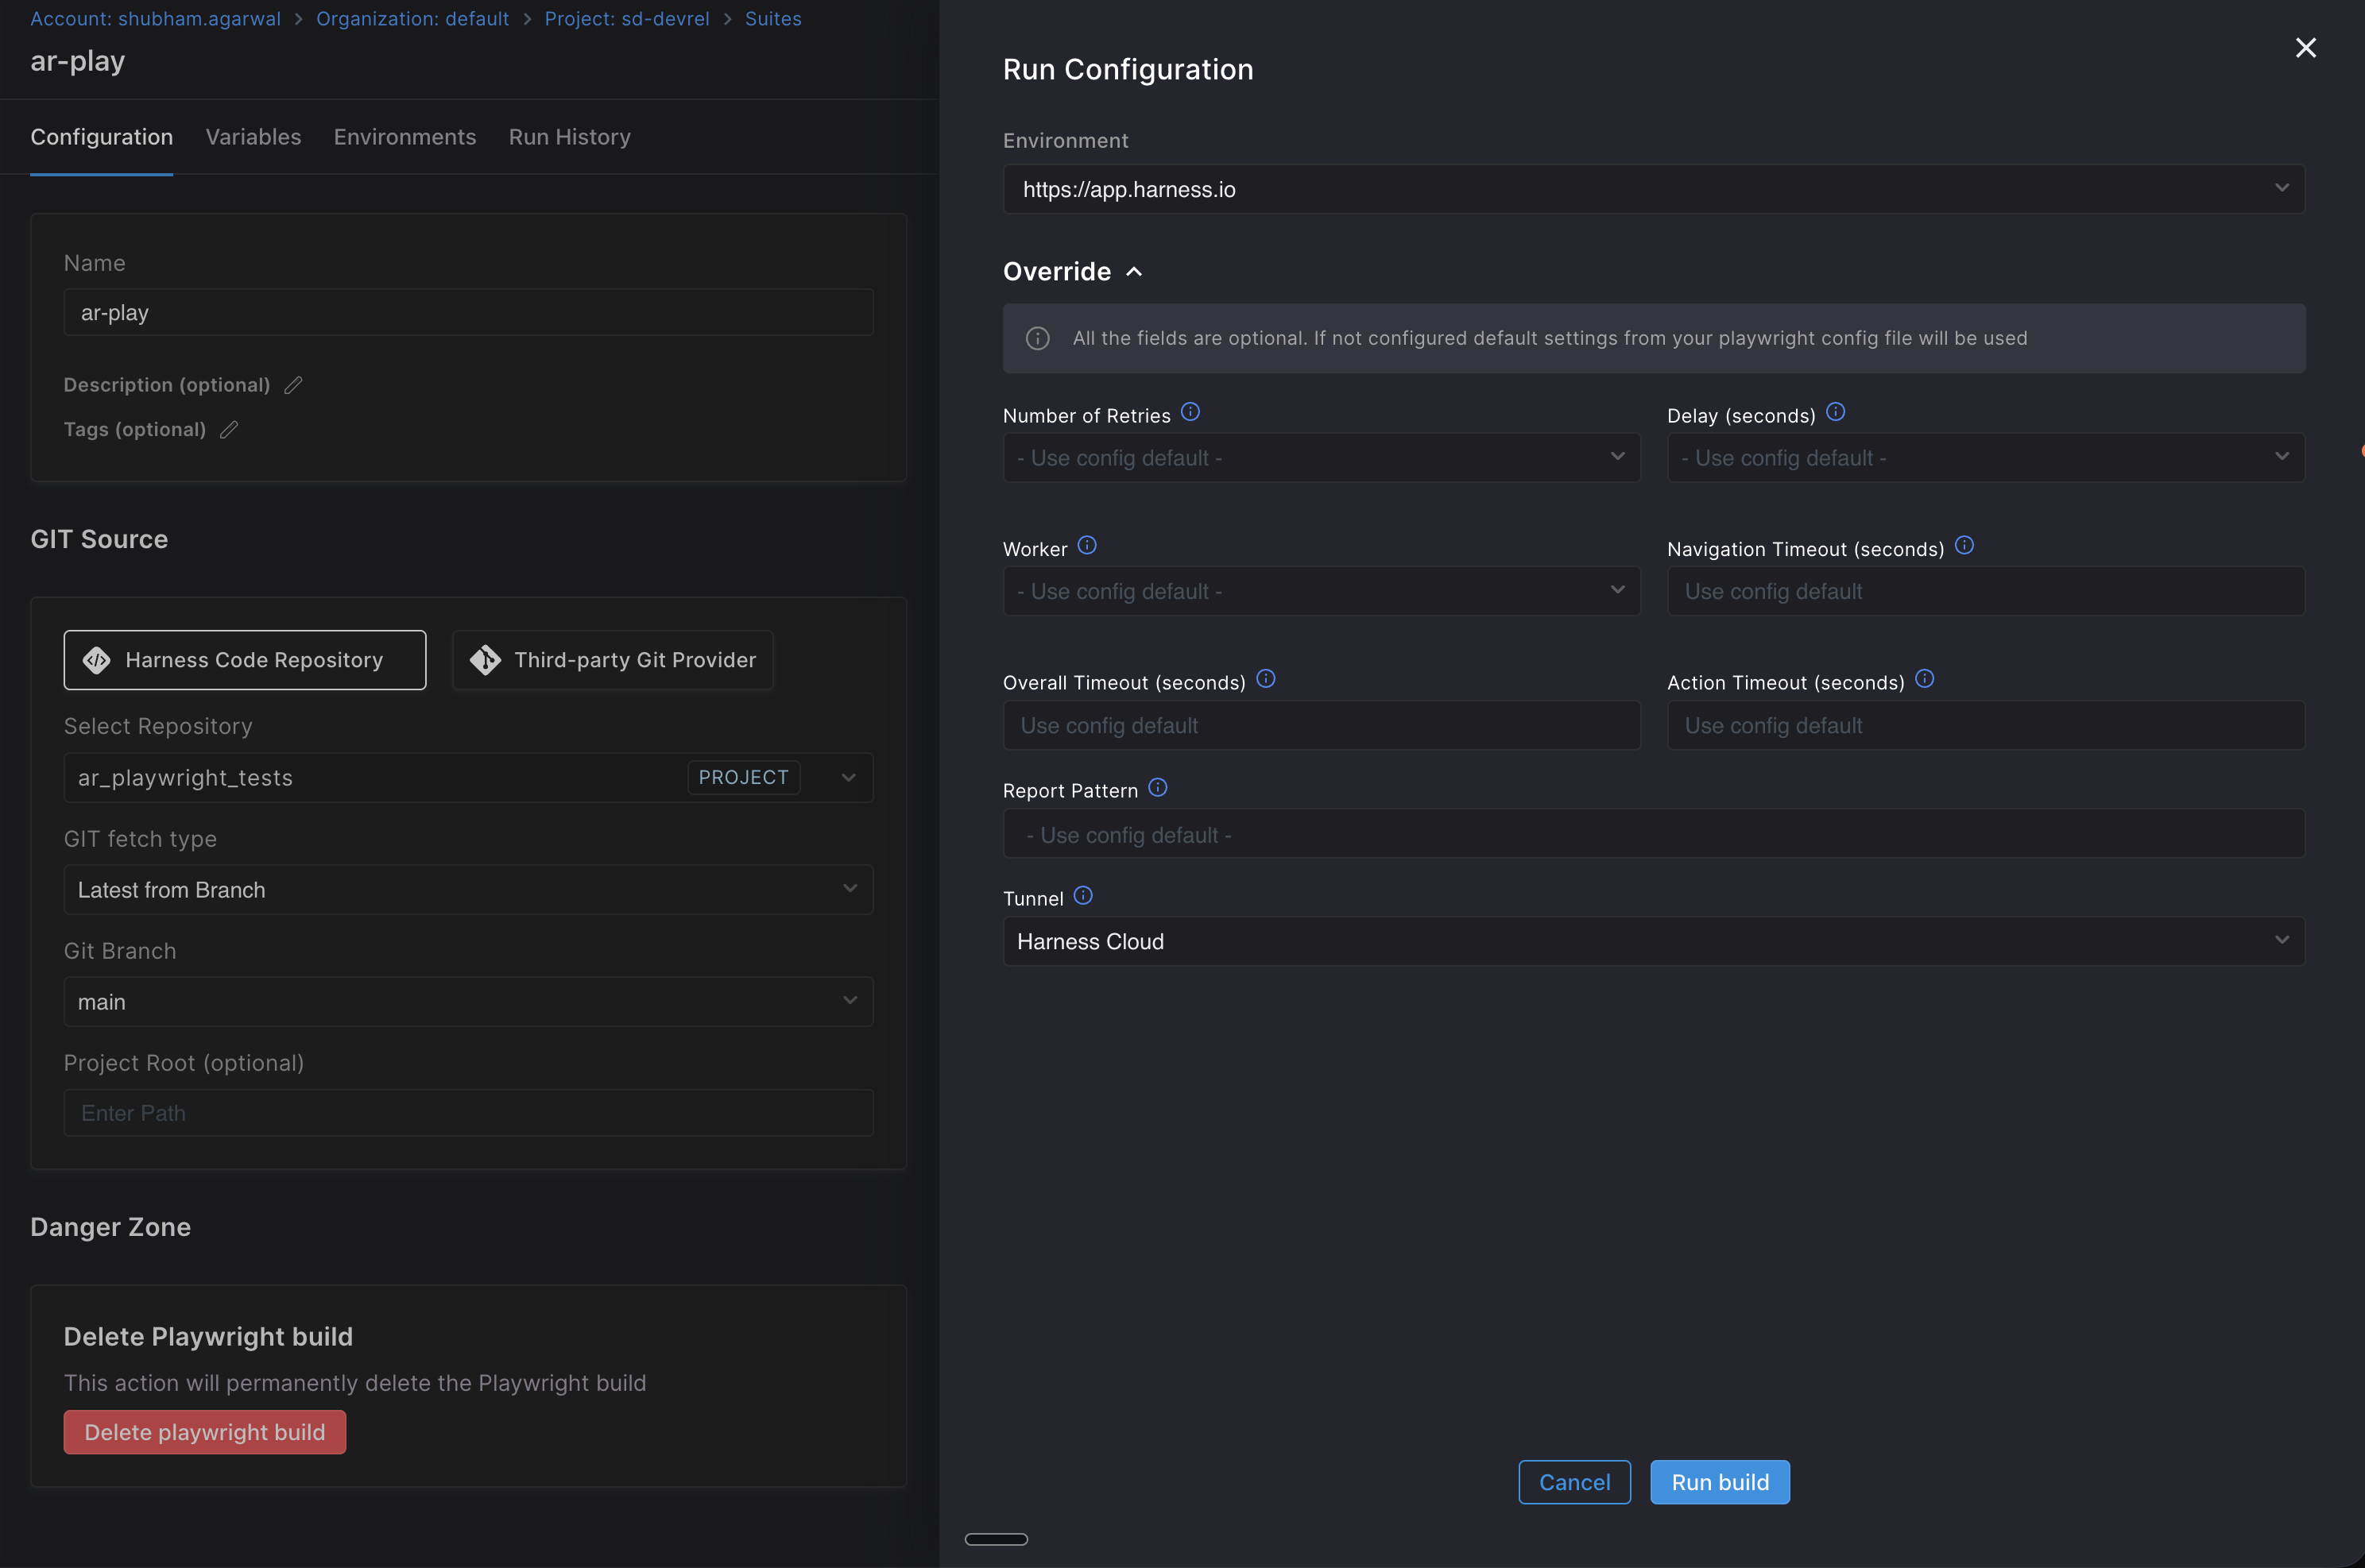This screenshot has width=2365, height=1568.
Task: Click the Name input field
Action: (468, 312)
